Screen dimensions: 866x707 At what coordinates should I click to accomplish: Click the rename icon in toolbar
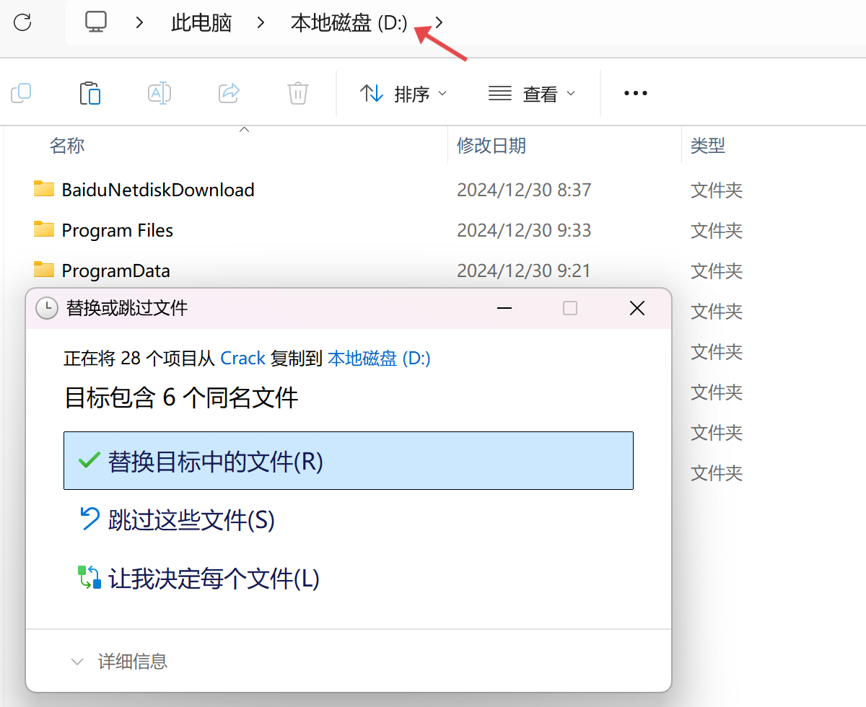159,93
